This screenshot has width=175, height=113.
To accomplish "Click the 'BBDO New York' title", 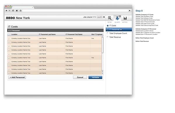I will point(18,18).
